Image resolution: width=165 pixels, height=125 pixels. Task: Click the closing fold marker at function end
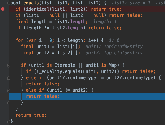point(9,121)
